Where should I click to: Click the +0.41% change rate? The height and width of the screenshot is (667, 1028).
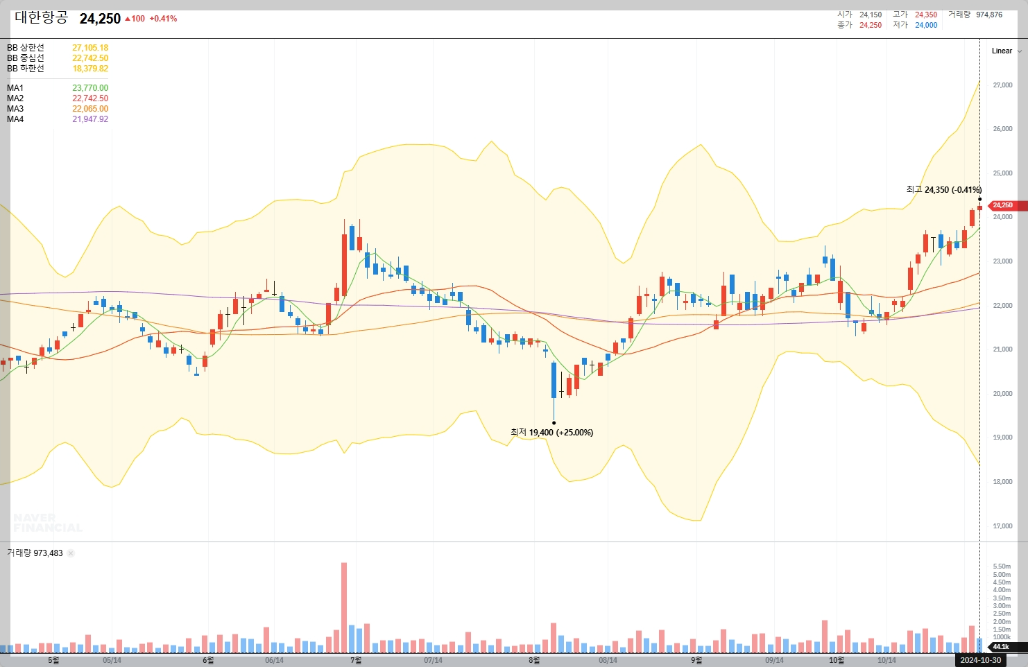[163, 19]
